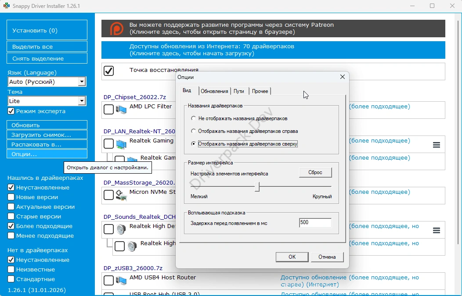The width and height of the screenshot is (462, 296).
Task: Open hamburger menu on the Realtek High Definition row
Action: 437,230
